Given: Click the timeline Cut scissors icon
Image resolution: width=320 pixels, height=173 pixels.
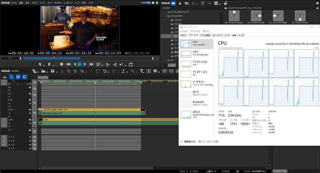Looking at the screenshot, I should point(62,71).
